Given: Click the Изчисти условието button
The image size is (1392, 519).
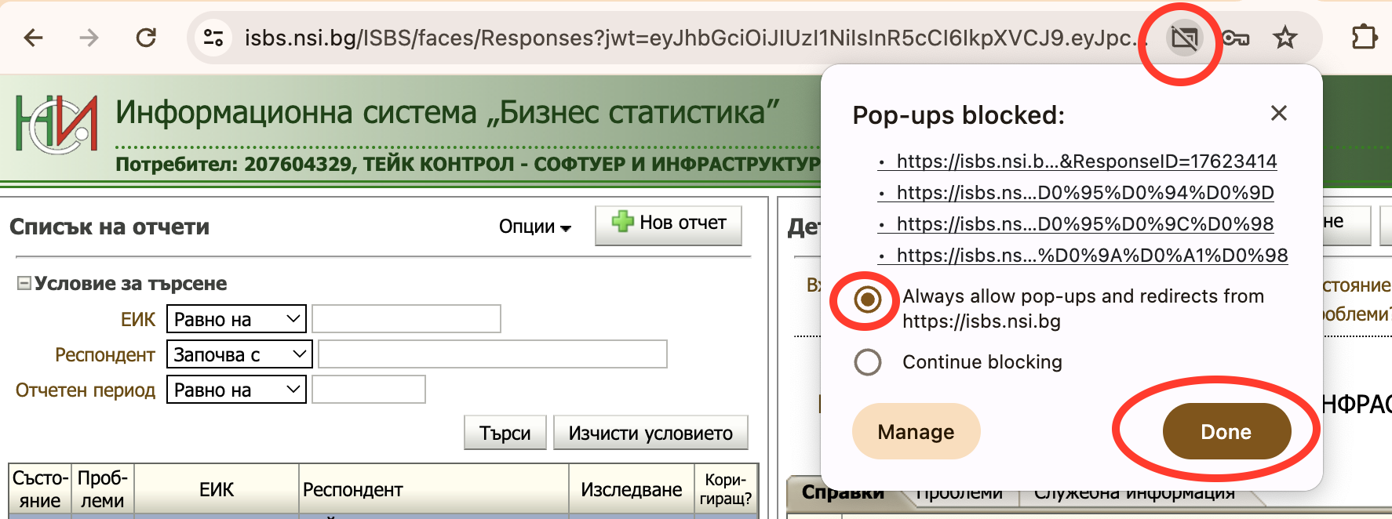Looking at the screenshot, I should 650,433.
